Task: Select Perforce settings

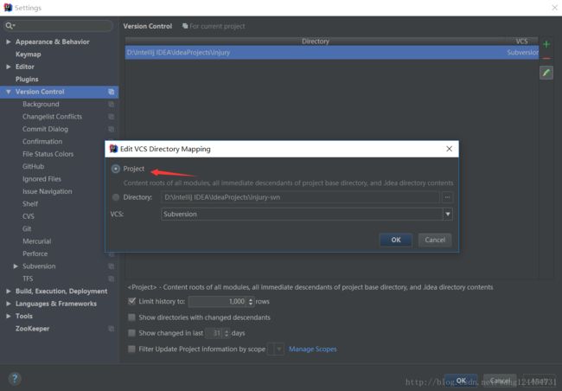Action: coord(35,253)
